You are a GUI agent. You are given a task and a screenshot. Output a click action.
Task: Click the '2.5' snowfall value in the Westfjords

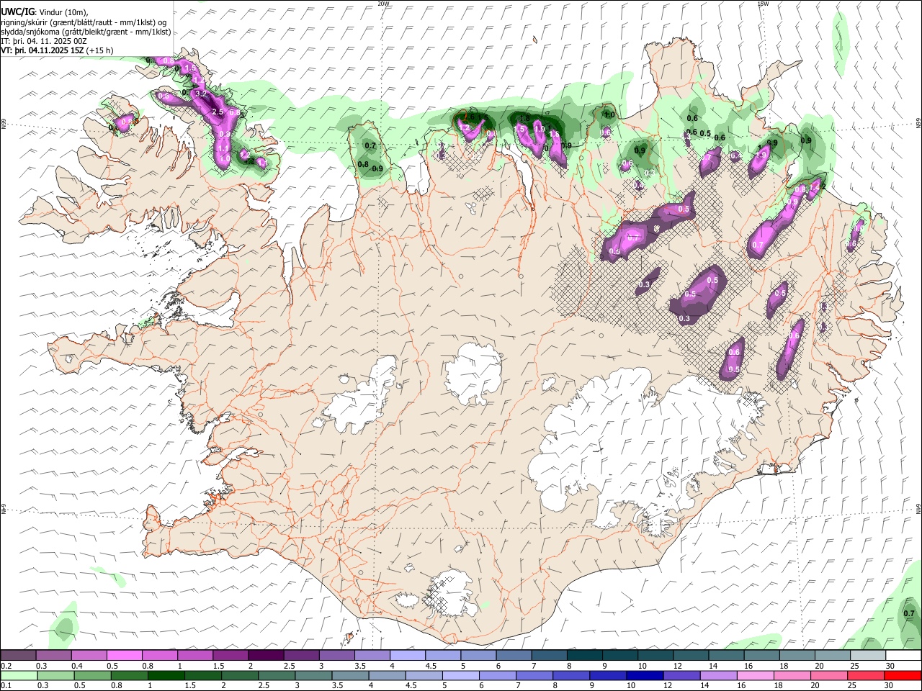coord(218,112)
